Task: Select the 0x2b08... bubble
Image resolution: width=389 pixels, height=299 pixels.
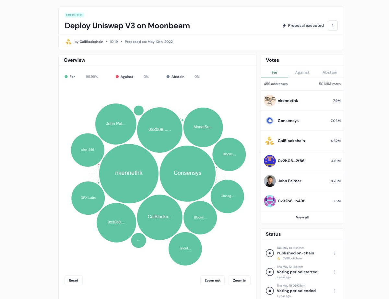Action: click(159, 130)
